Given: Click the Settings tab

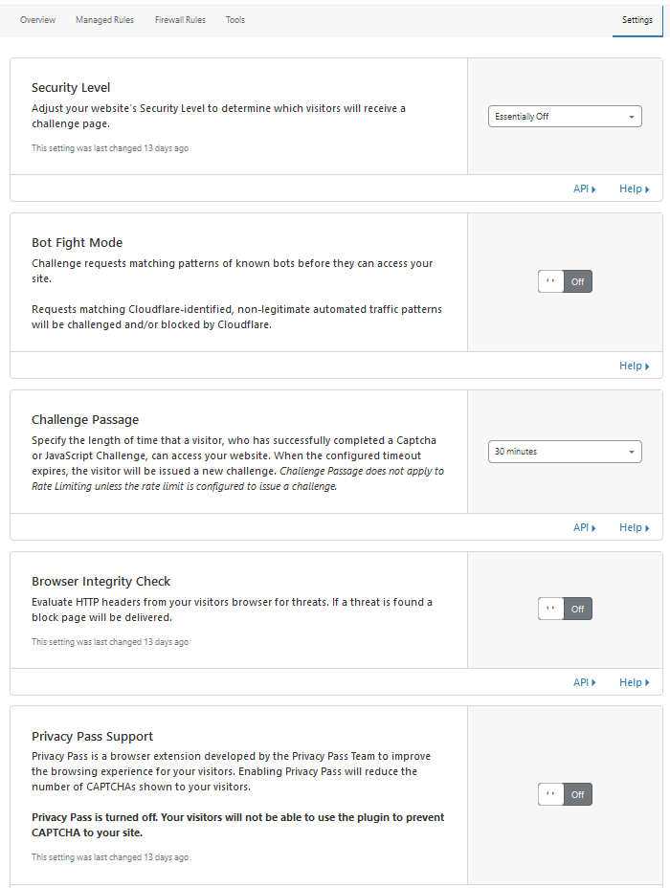Looking at the screenshot, I should (x=636, y=20).
